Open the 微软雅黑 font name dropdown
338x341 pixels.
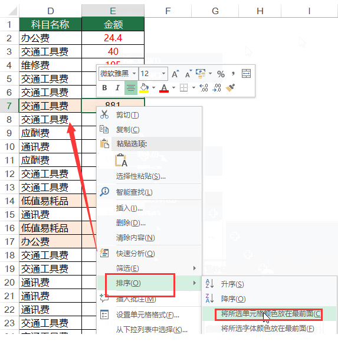coord(134,74)
